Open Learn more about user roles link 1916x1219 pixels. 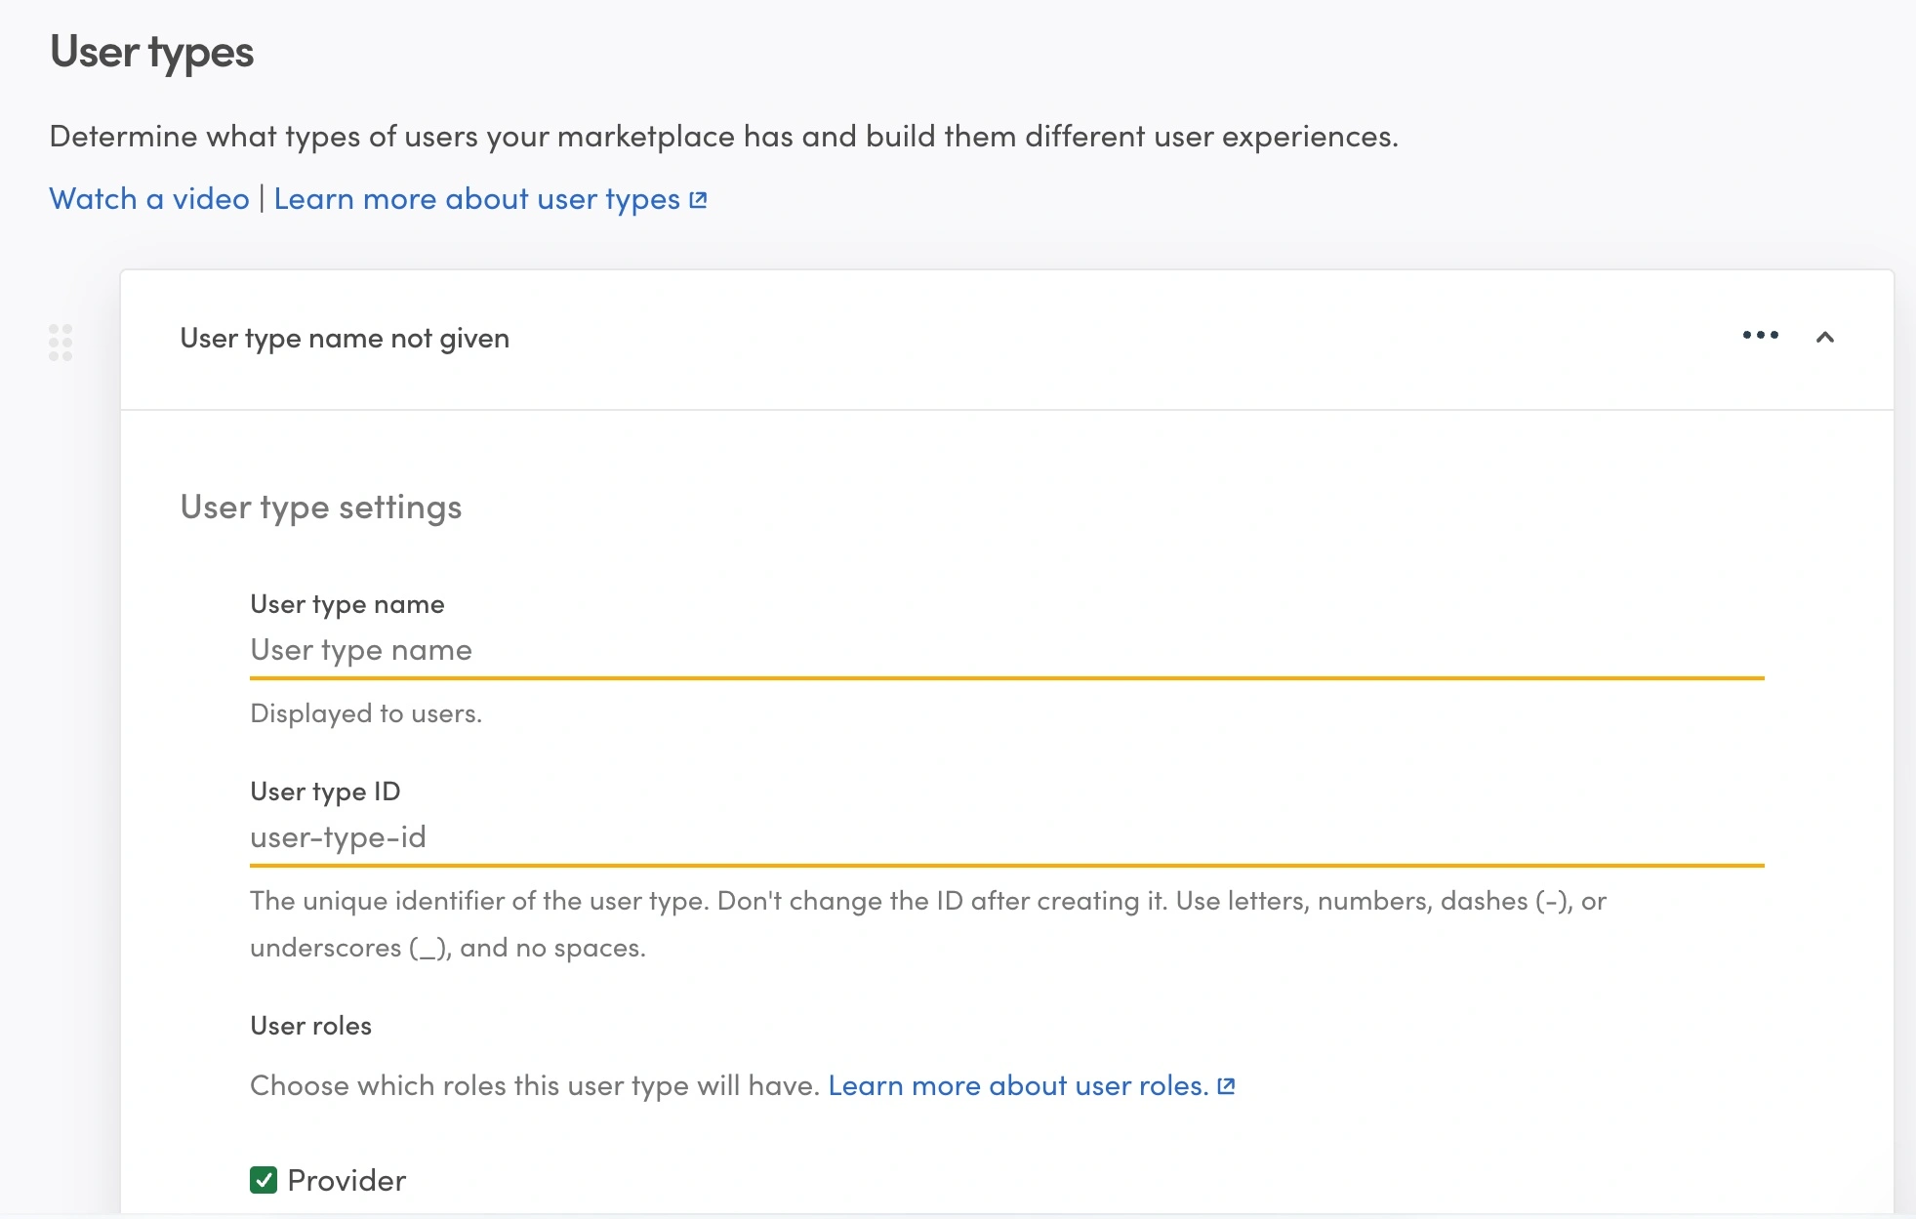click(1018, 1086)
